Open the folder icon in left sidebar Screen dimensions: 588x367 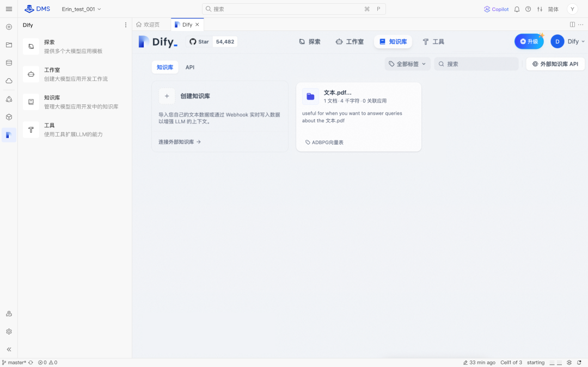[9, 45]
